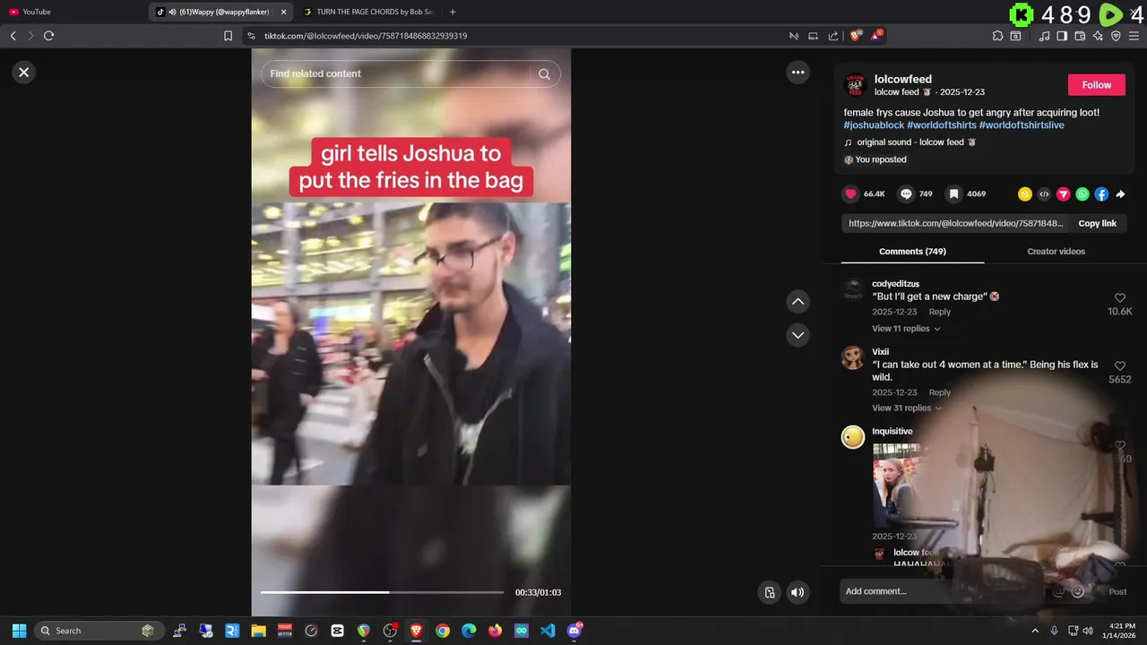Open the #joshuablock hashtag

pos(874,125)
